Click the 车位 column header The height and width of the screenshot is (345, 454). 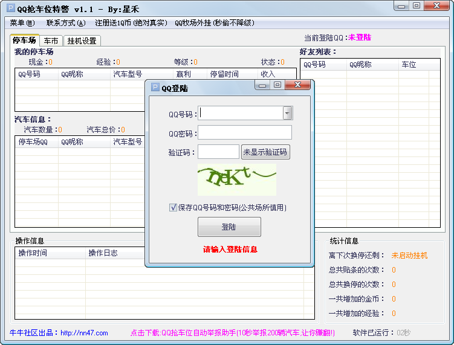(x=413, y=65)
